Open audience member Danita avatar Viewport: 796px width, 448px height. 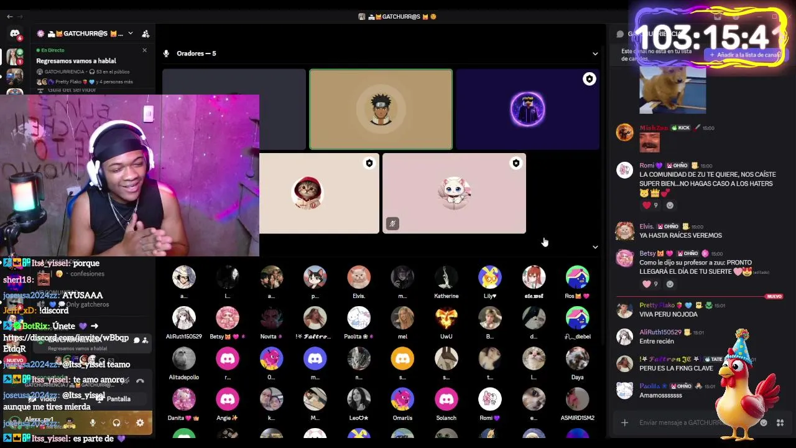coord(183,399)
